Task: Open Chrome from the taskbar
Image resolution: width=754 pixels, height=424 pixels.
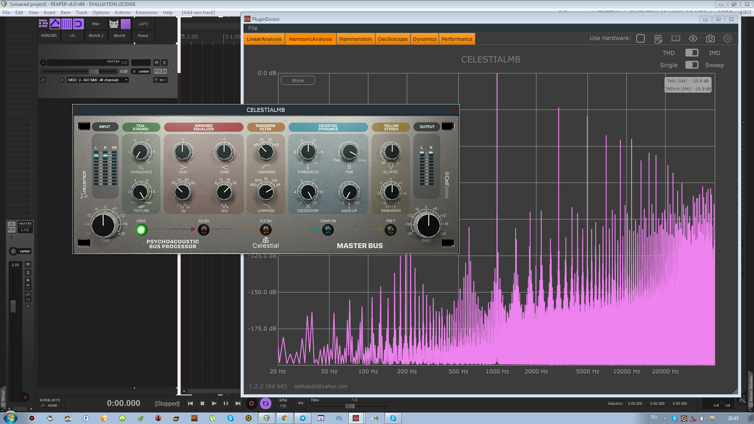Action: pyautogui.click(x=284, y=418)
